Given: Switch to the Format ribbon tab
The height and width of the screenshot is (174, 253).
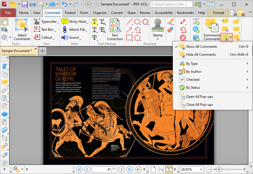Looking at the screenshot, I should coord(219,13).
